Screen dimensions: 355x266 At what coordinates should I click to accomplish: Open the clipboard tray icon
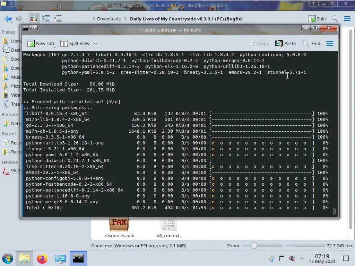(x=282, y=258)
